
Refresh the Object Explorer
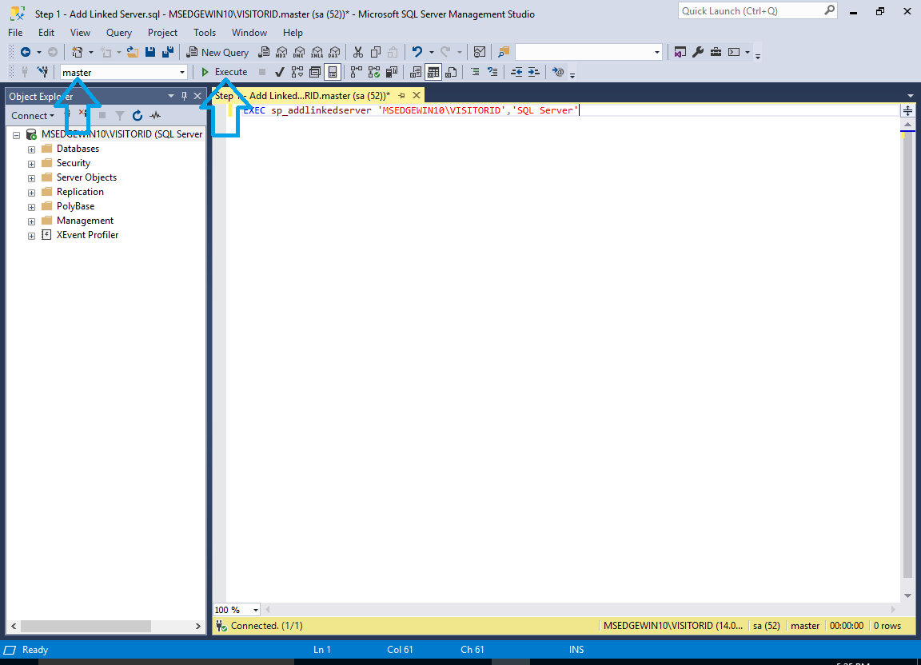click(138, 116)
